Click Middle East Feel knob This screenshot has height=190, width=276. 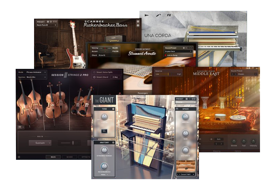coord(244,141)
